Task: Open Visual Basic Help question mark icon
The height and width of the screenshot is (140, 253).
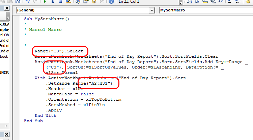Action: (x=111, y=1)
